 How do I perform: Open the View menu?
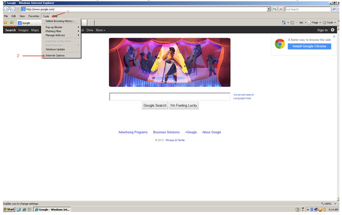click(x=22, y=16)
